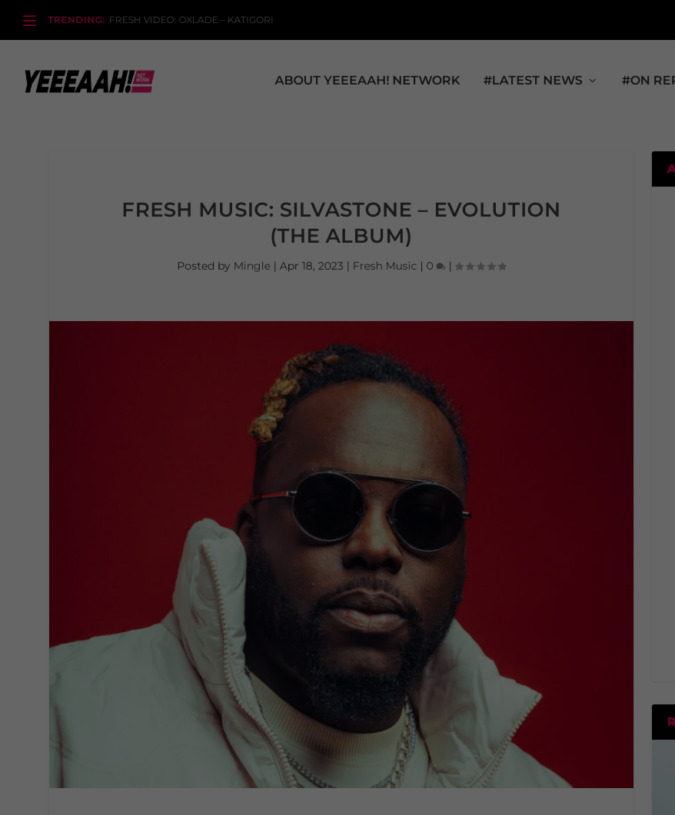Viewport: 675px width, 815px height.
Task: Expand the #LATEST NEWS dropdown arrow
Action: click(592, 81)
